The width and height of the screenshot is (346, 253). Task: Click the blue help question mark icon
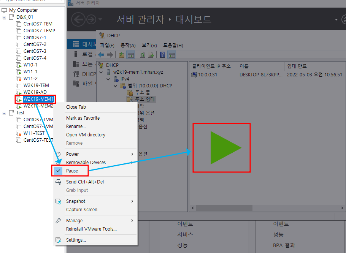coord(163,55)
